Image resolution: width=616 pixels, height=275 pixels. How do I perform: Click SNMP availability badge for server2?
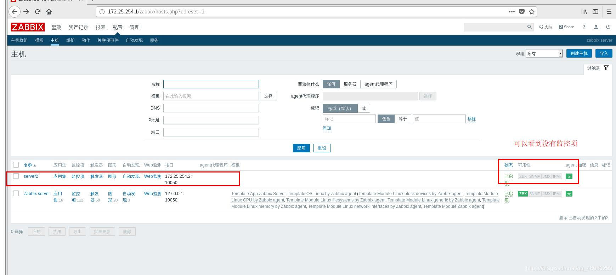[535, 176]
